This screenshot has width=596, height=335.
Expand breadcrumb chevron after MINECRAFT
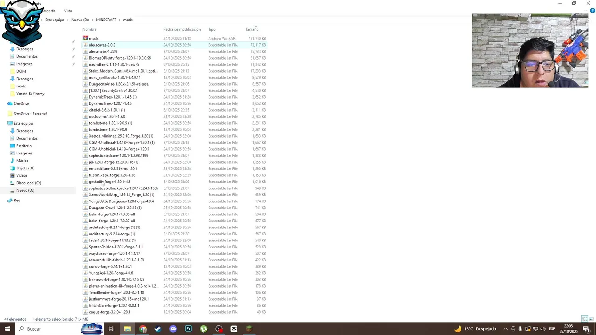click(x=120, y=20)
